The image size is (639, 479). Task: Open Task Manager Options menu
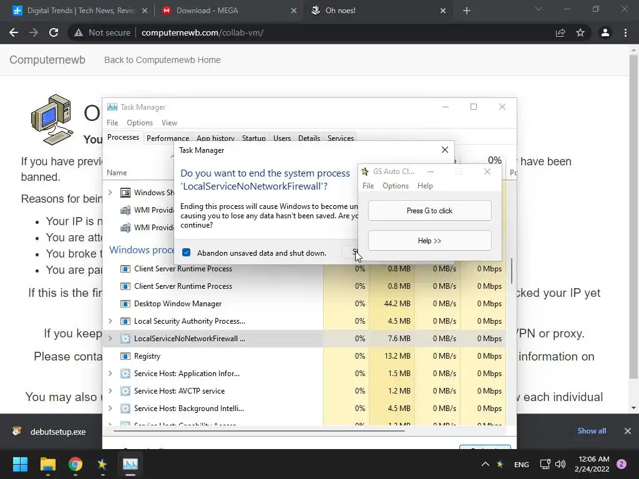(140, 123)
